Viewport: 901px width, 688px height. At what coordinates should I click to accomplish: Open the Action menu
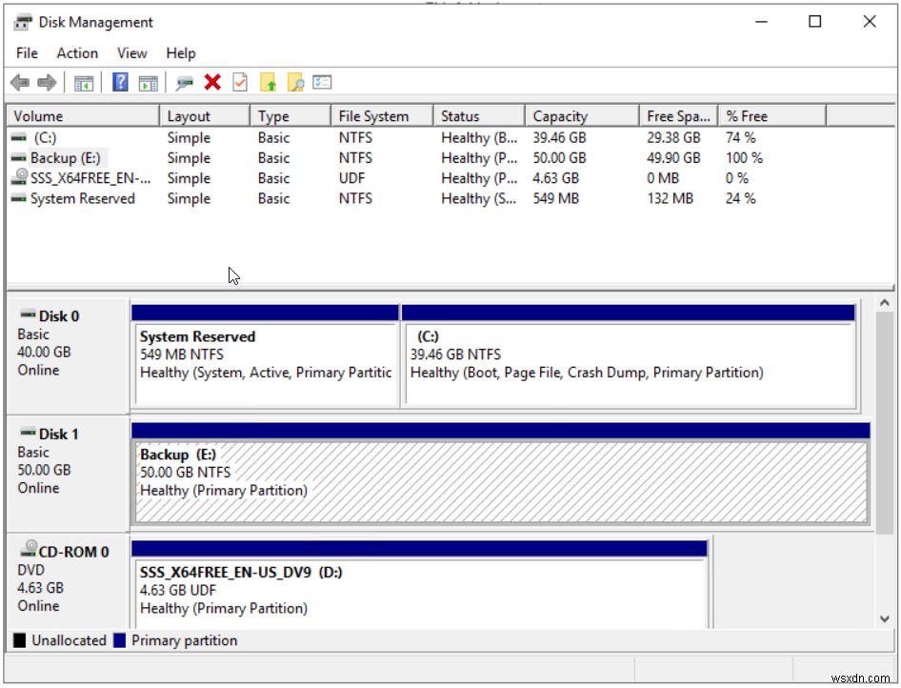point(76,53)
